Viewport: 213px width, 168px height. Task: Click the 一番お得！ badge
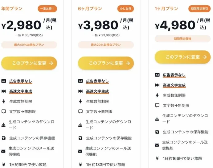coord(47,9)
